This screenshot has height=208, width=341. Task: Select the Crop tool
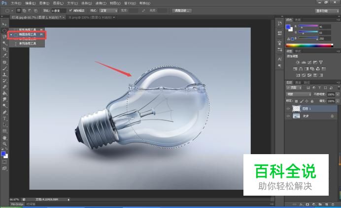click(x=4, y=49)
